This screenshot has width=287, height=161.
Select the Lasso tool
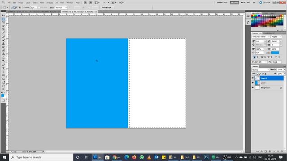click(x=3, y=23)
